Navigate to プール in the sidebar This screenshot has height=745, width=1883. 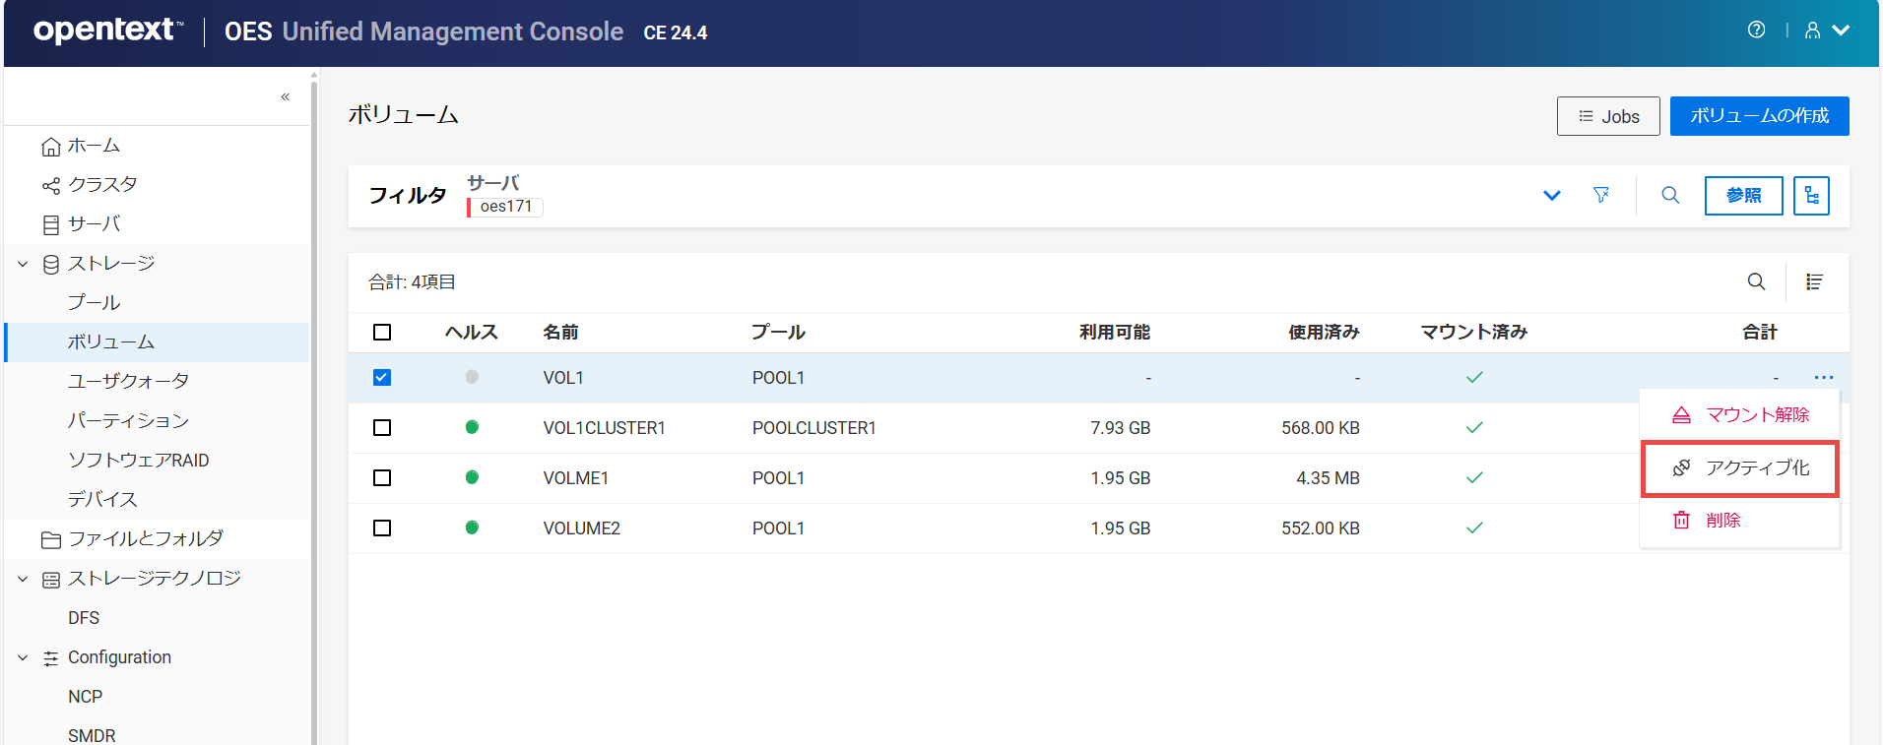[94, 303]
